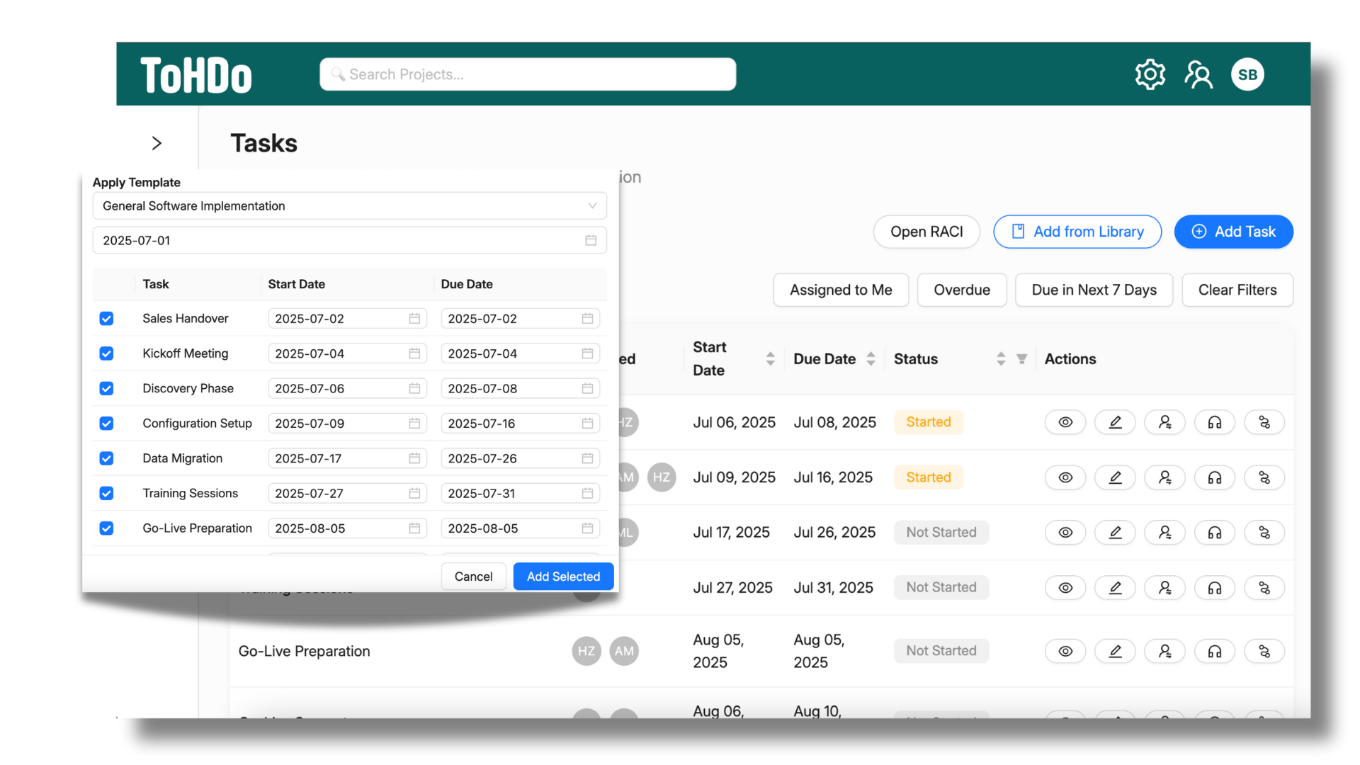Click assign user icon in first task row
The width and height of the screenshot is (1360, 765).
pyautogui.click(x=1164, y=422)
